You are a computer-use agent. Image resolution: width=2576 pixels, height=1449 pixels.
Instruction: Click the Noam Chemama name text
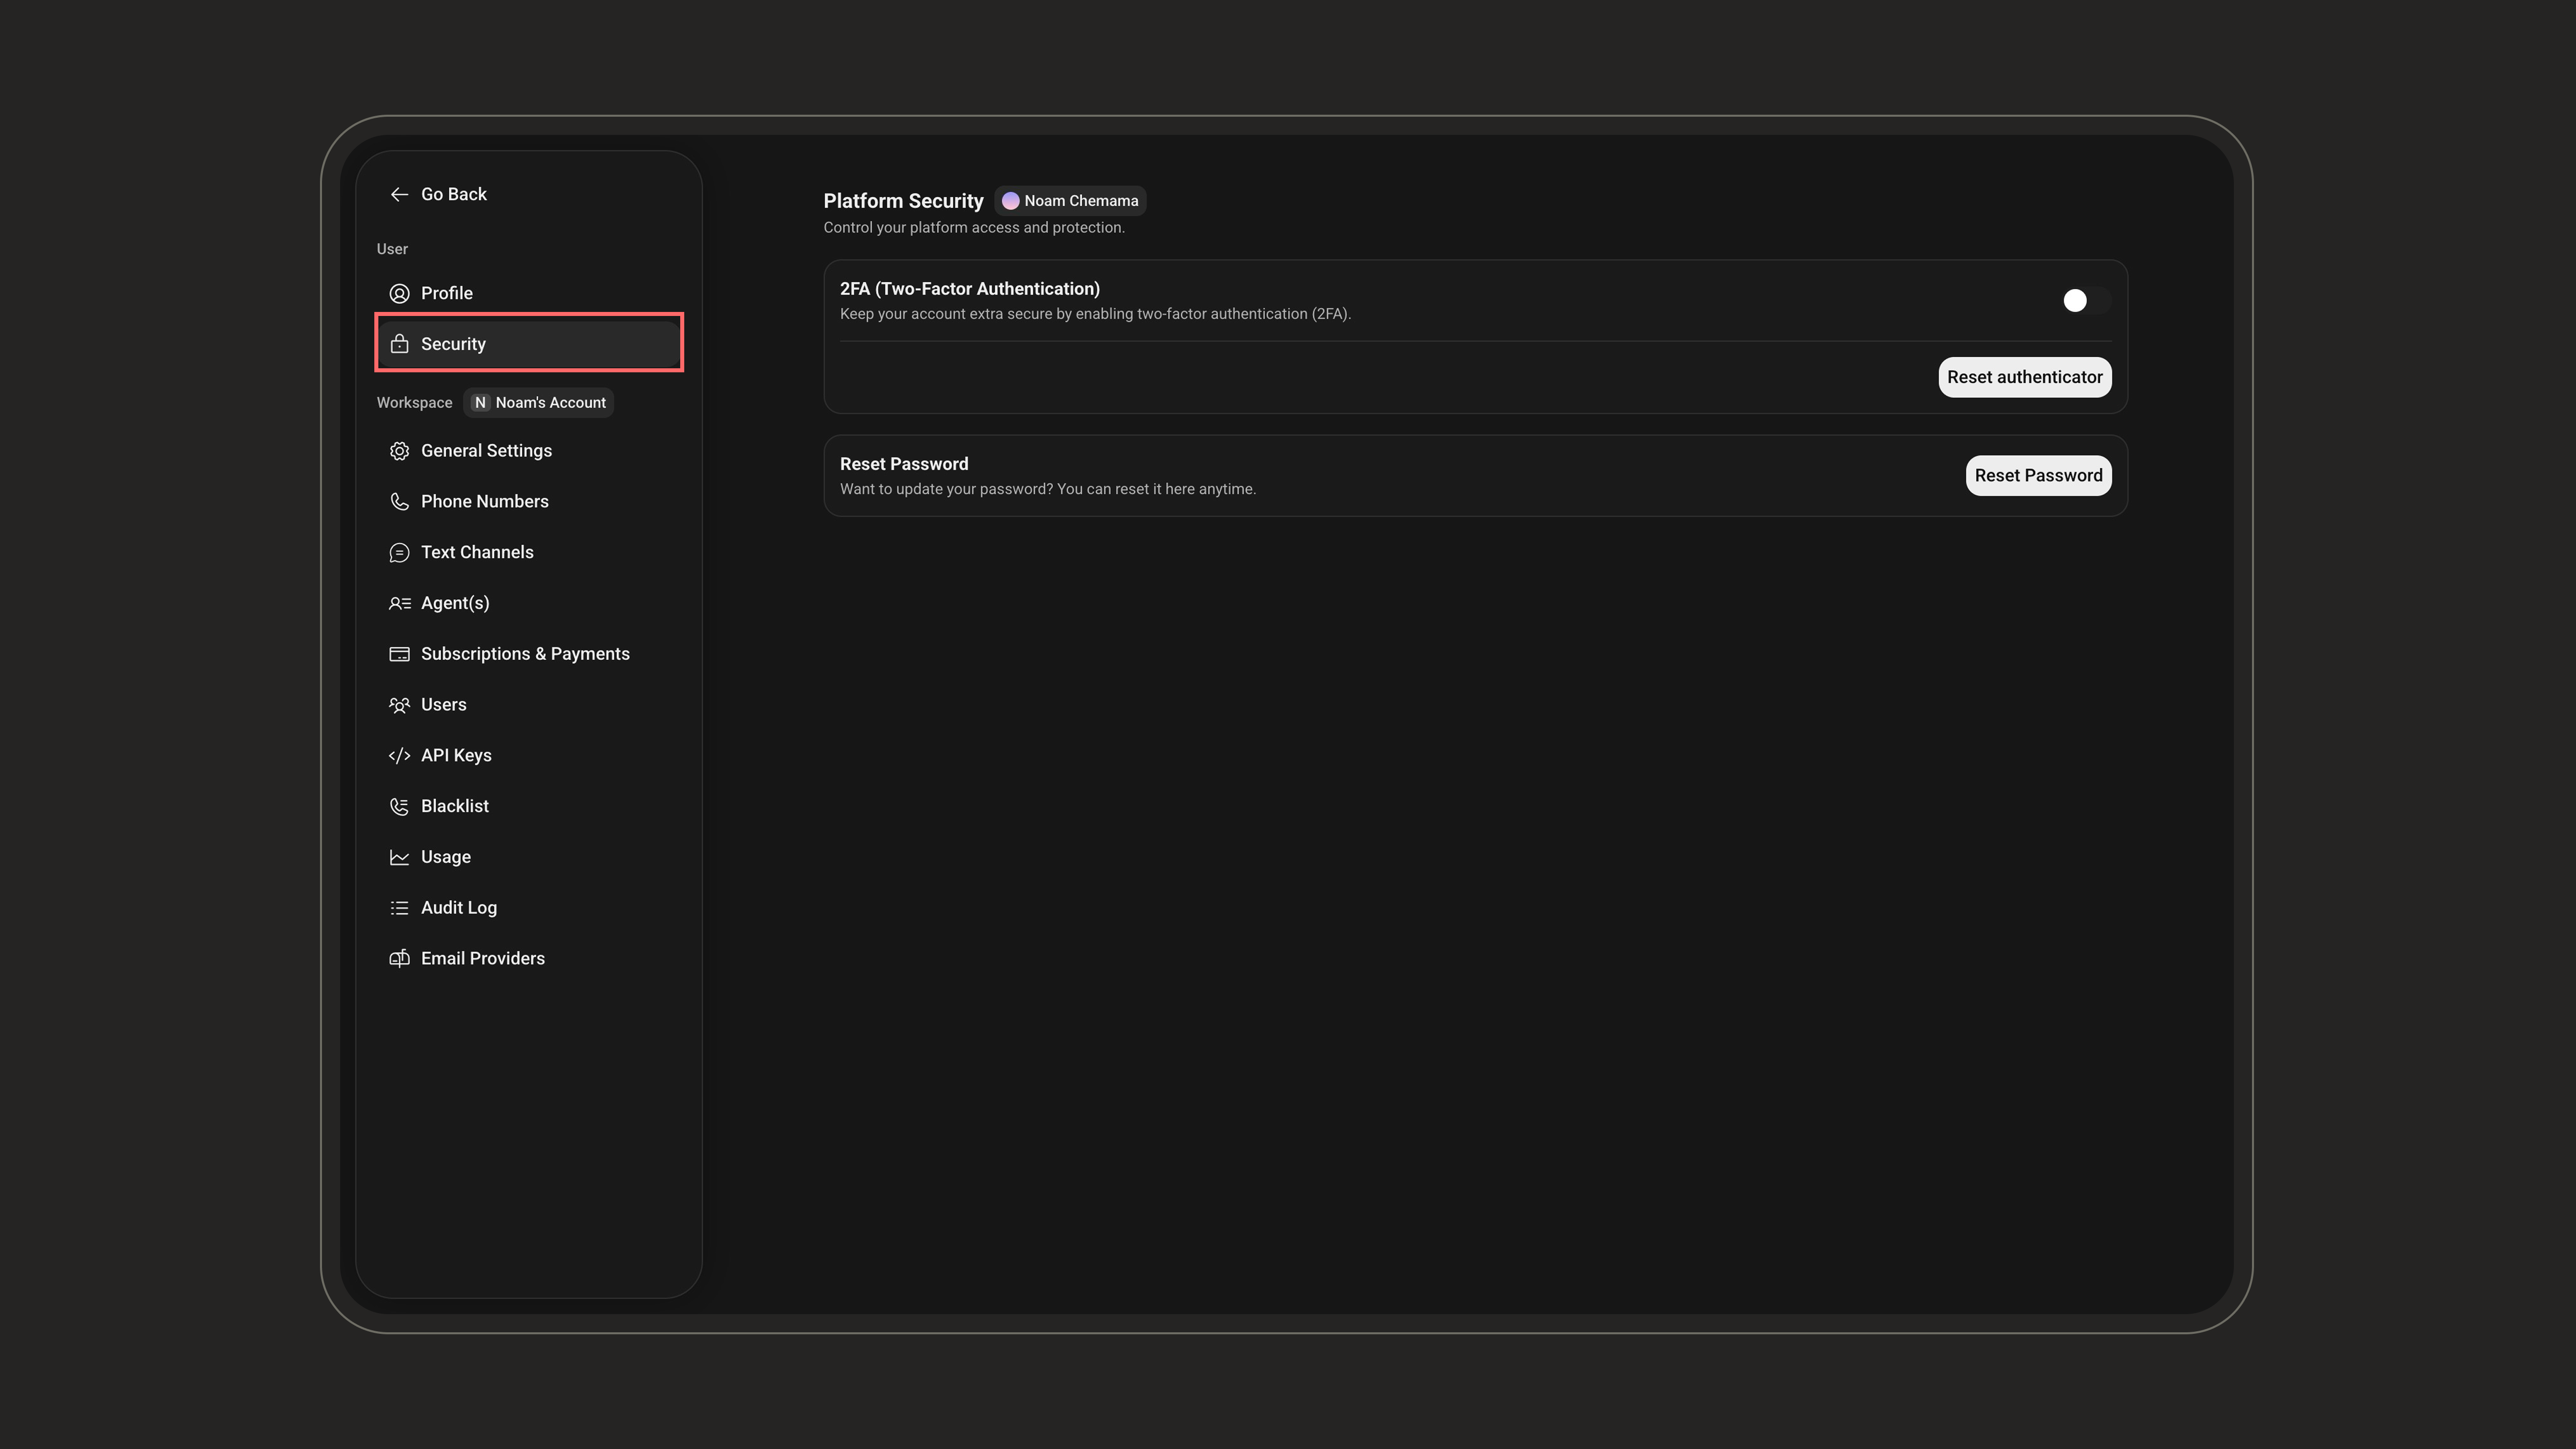pyautogui.click(x=1081, y=201)
